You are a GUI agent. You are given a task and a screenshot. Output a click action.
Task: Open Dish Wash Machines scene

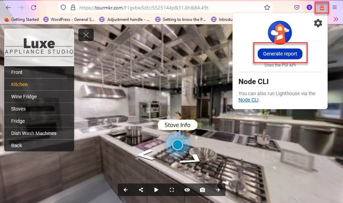pyautogui.click(x=39, y=133)
